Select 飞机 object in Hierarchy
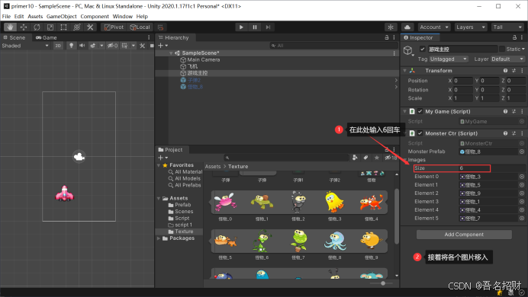The height and width of the screenshot is (297, 528). pyautogui.click(x=192, y=66)
